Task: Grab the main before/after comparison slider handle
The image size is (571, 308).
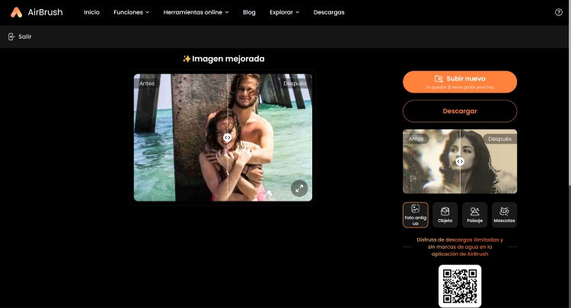Action: (x=227, y=138)
